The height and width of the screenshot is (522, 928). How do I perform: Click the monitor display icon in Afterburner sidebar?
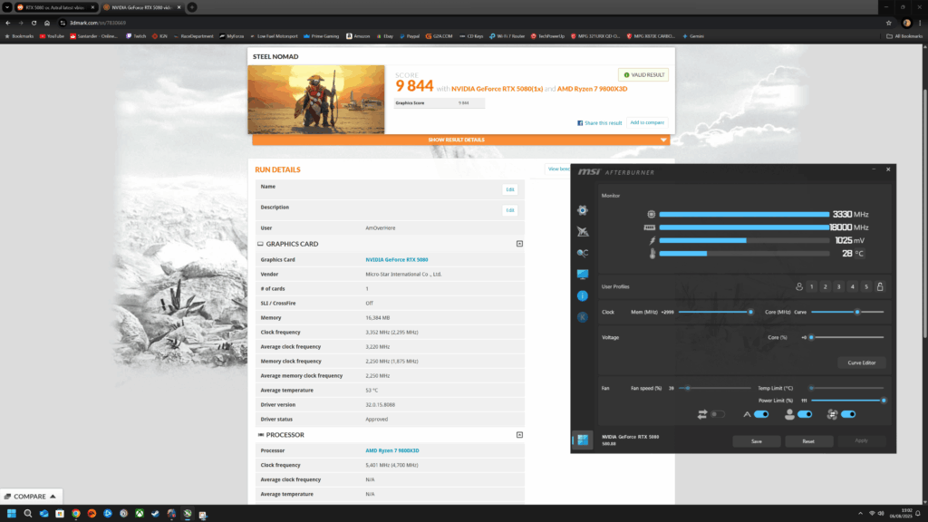click(583, 274)
